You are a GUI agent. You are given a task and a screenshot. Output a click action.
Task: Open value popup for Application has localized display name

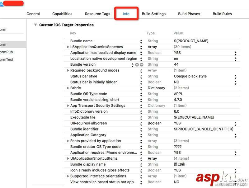235,53
